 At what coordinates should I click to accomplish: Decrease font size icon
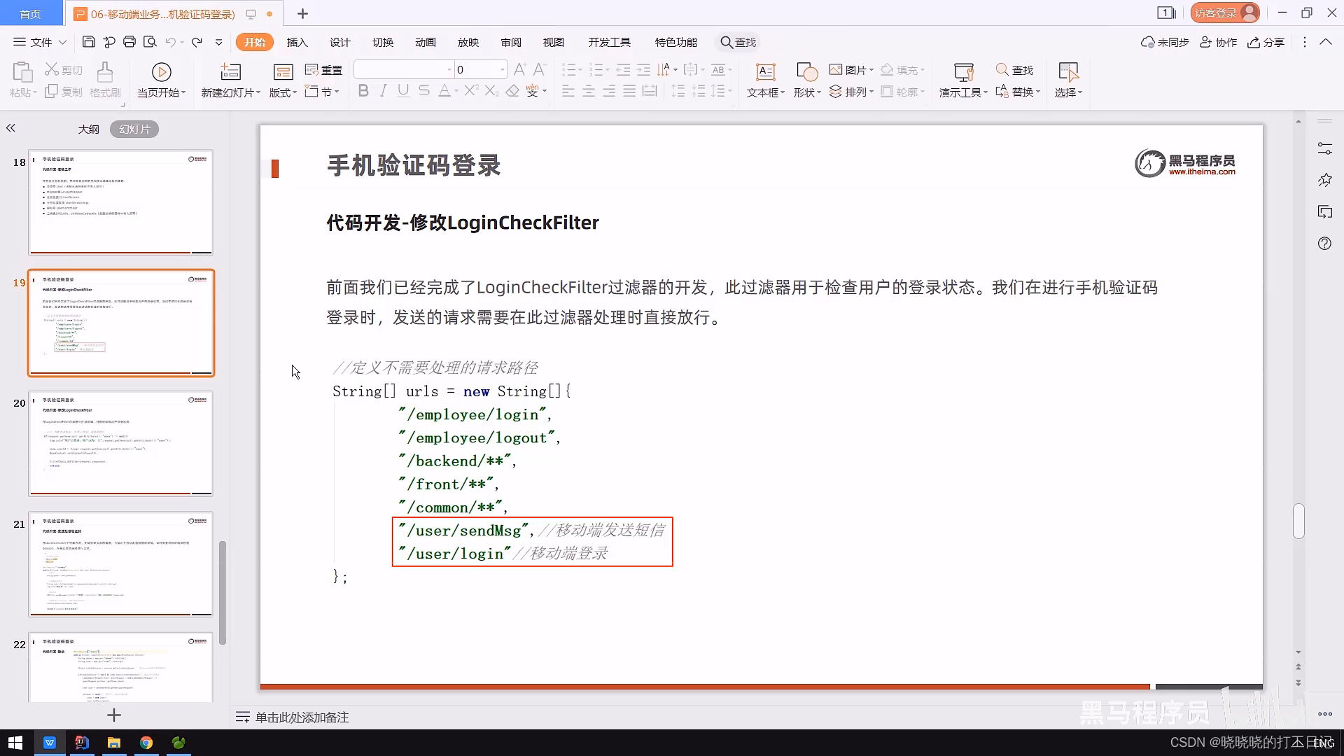pos(539,69)
